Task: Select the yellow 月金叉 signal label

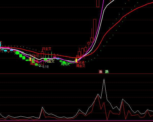Action: click(50, 61)
